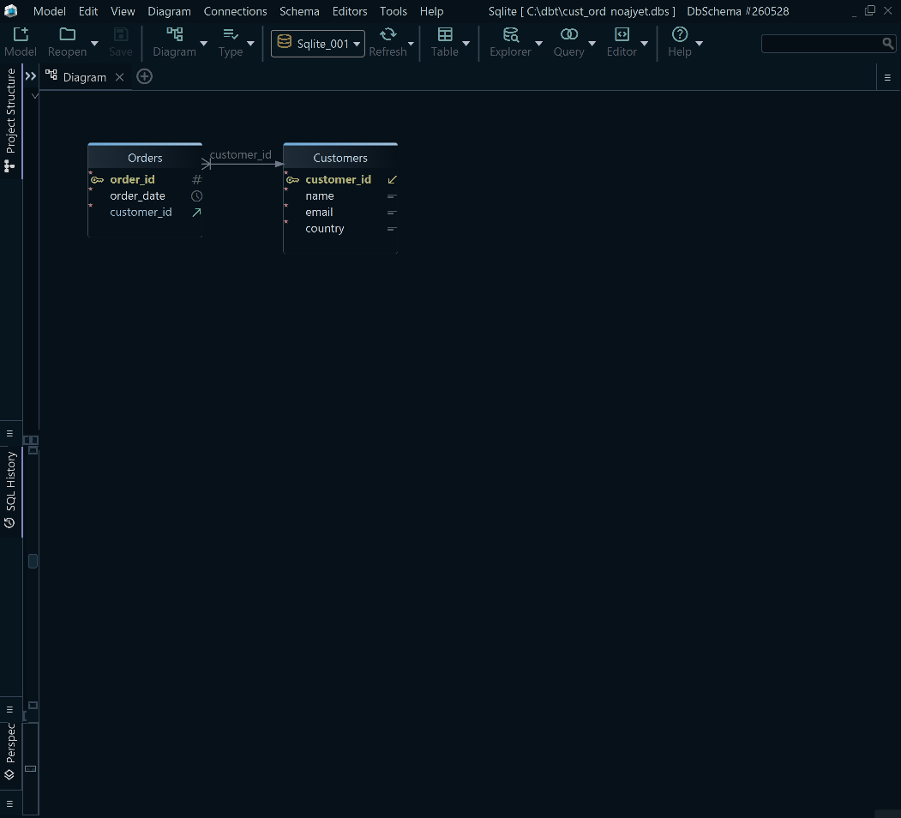Add a new layout with plus icon

144,76
